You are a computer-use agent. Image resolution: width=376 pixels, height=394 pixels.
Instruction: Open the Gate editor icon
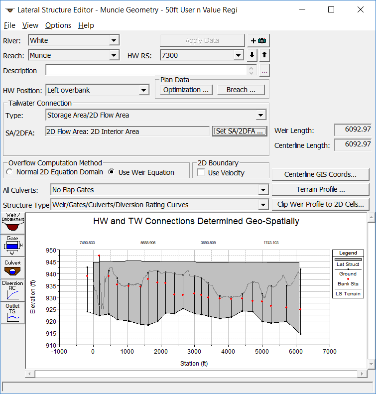(12, 245)
